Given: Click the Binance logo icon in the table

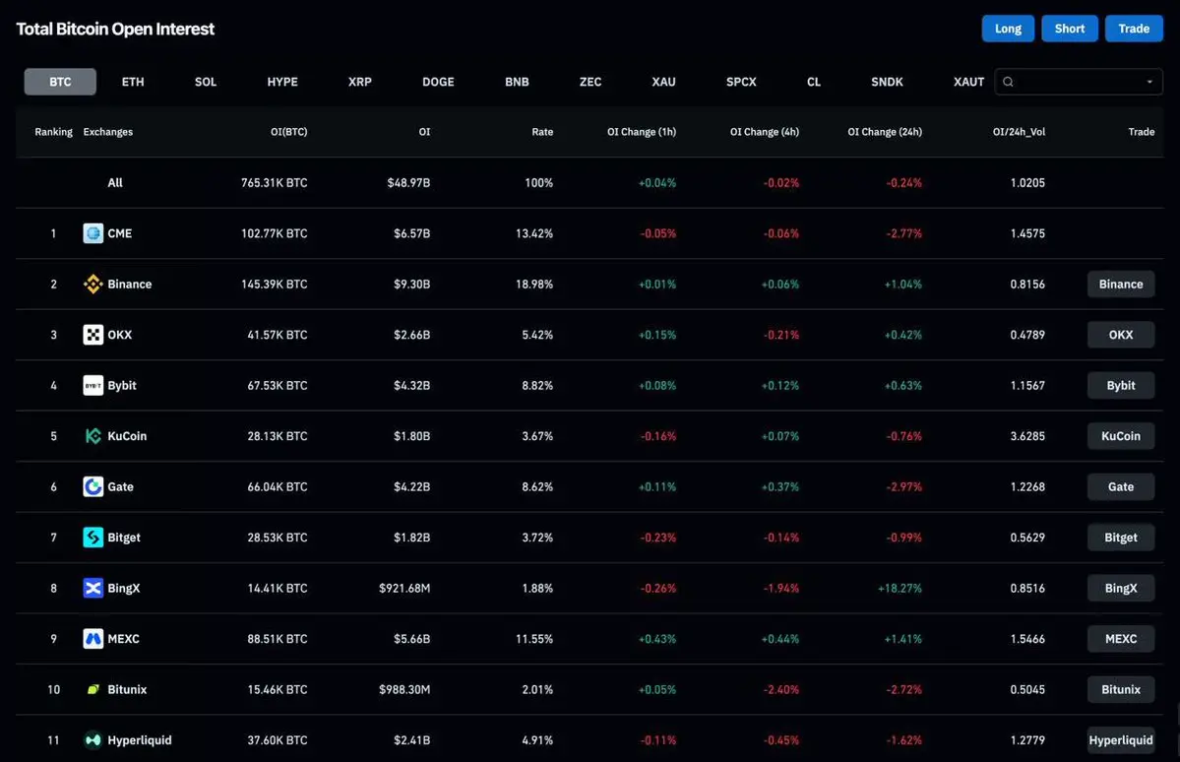Looking at the screenshot, I should (x=93, y=284).
